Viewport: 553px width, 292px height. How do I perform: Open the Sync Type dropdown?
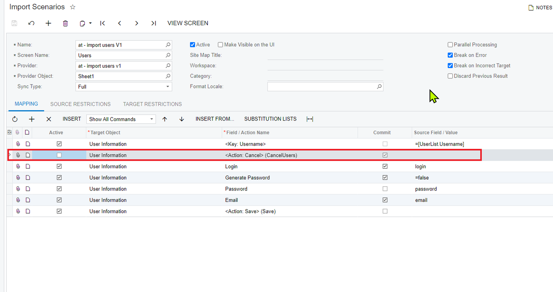(x=167, y=87)
